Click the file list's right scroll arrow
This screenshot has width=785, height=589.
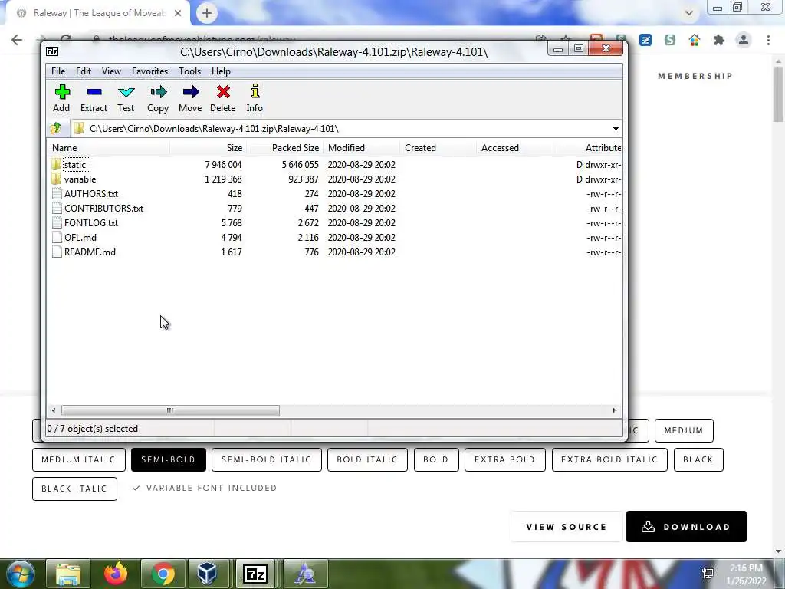tap(614, 411)
